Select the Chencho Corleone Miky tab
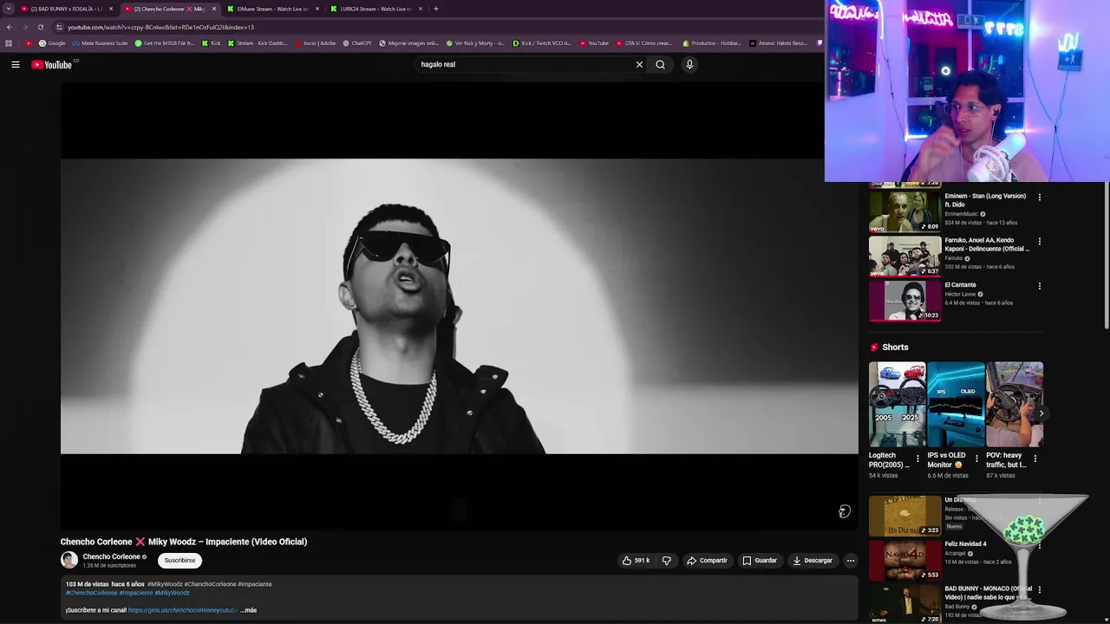The width and height of the screenshot is (1110, 624). 170,9
